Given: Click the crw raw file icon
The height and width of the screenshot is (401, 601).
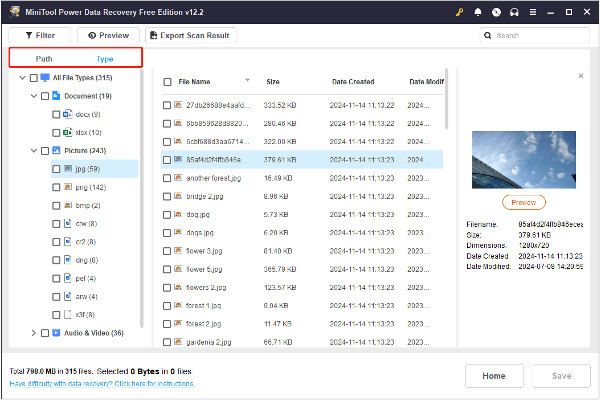Looking at the screenshot, I should click(68, 223).
